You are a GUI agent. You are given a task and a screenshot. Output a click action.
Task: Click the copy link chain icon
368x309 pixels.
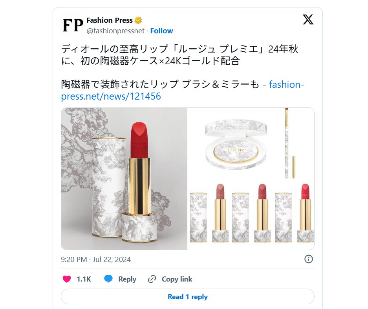152,279
